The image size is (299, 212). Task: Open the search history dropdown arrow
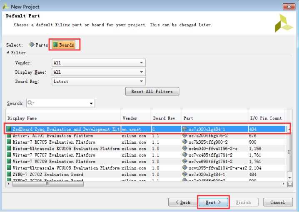click(91, 103)
